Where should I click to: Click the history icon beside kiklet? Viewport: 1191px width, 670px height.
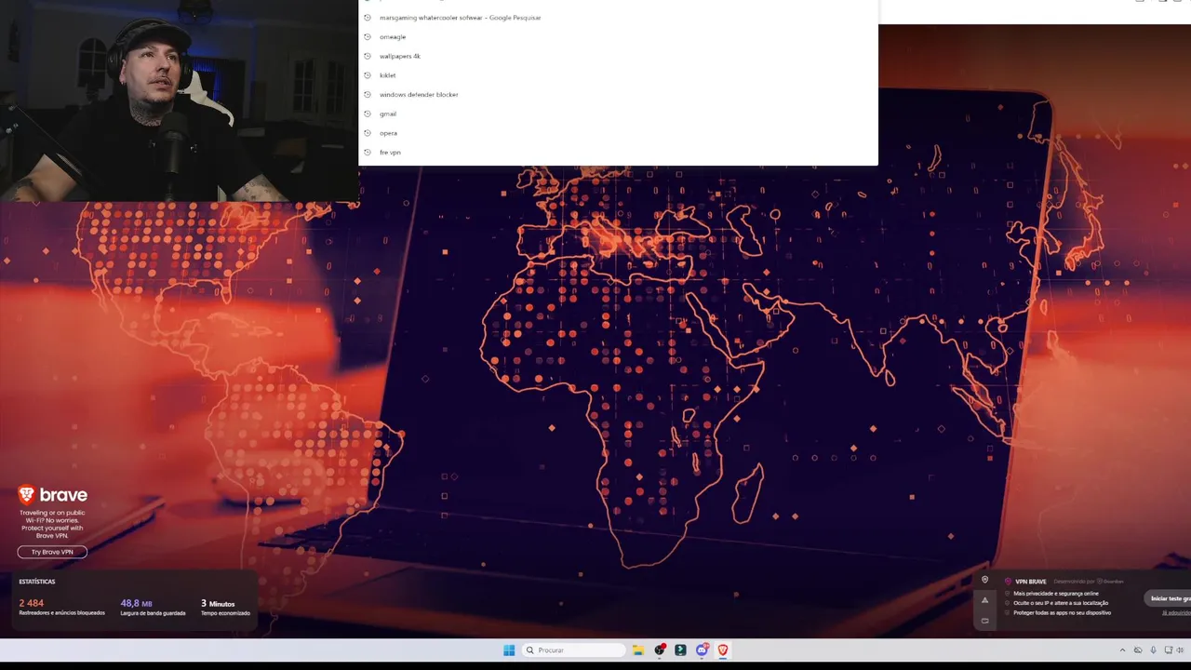click(368, 75)
